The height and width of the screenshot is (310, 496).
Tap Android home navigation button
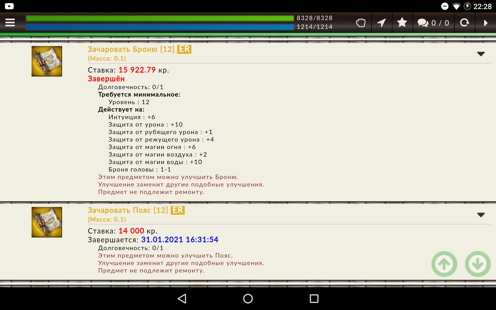click(x=248, y=299)
